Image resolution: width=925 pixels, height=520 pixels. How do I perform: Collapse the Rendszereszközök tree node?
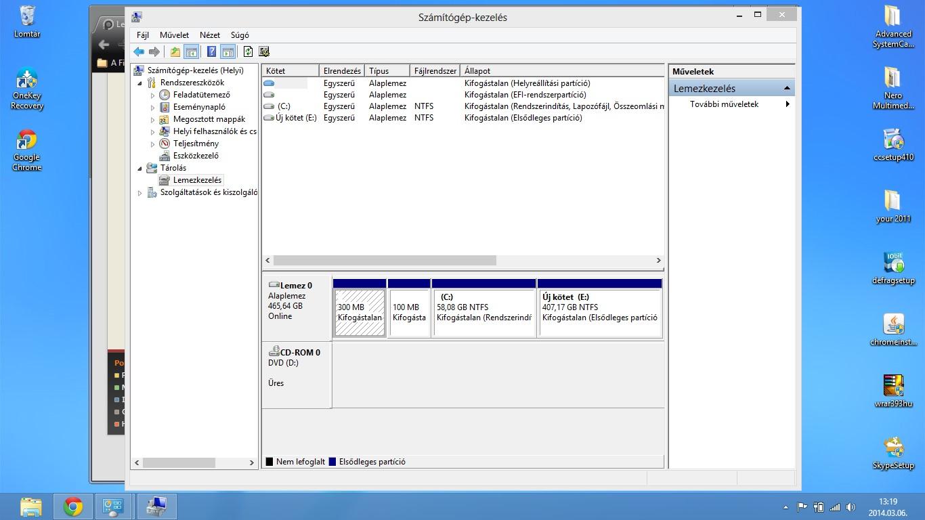click(140, 83)
